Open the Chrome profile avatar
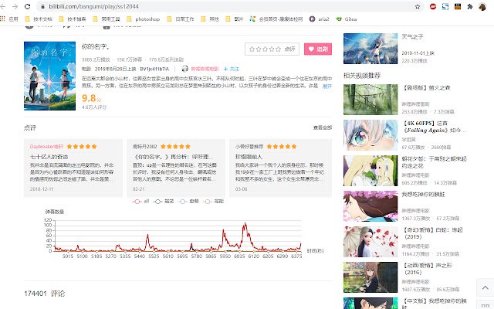 coord(482,6)
